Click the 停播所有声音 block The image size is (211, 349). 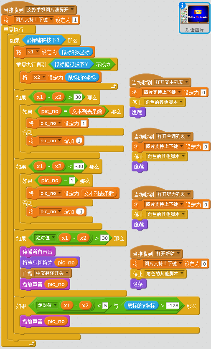pos(38,252)
